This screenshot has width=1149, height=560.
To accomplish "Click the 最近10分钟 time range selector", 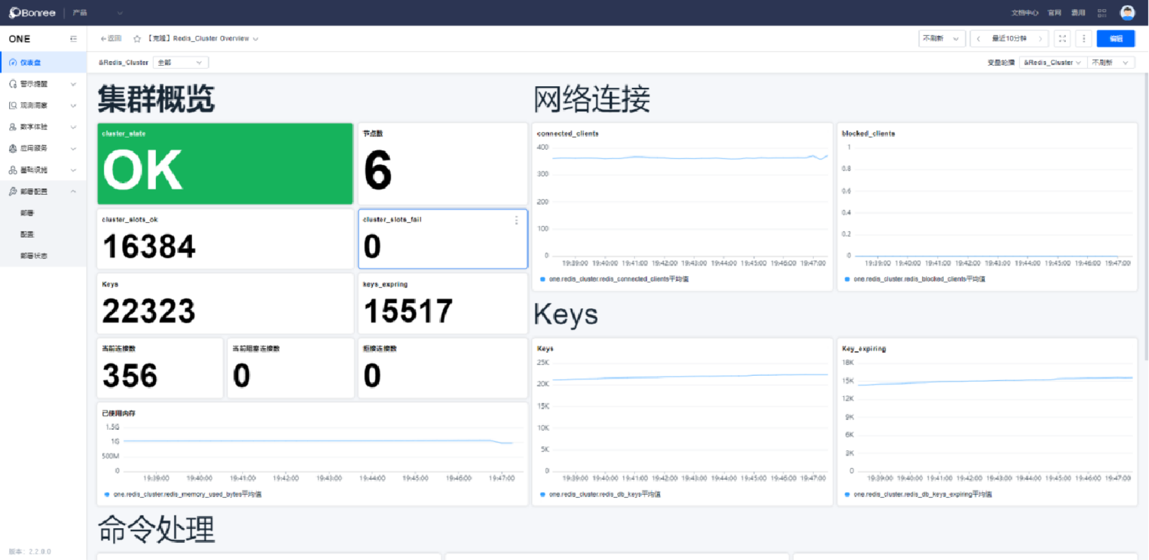I will [1009, 38].
